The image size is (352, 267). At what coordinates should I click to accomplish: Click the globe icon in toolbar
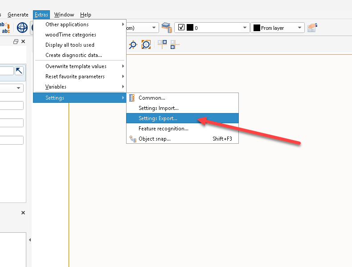(22, 28)
